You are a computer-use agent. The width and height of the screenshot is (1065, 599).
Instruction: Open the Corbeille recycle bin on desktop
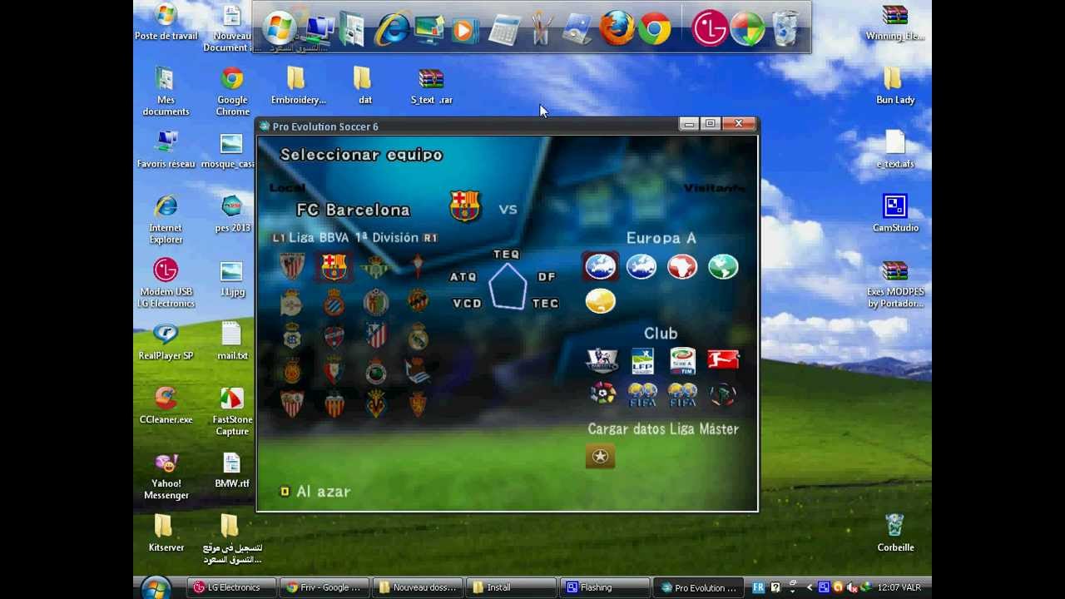(x=895, y=533)
